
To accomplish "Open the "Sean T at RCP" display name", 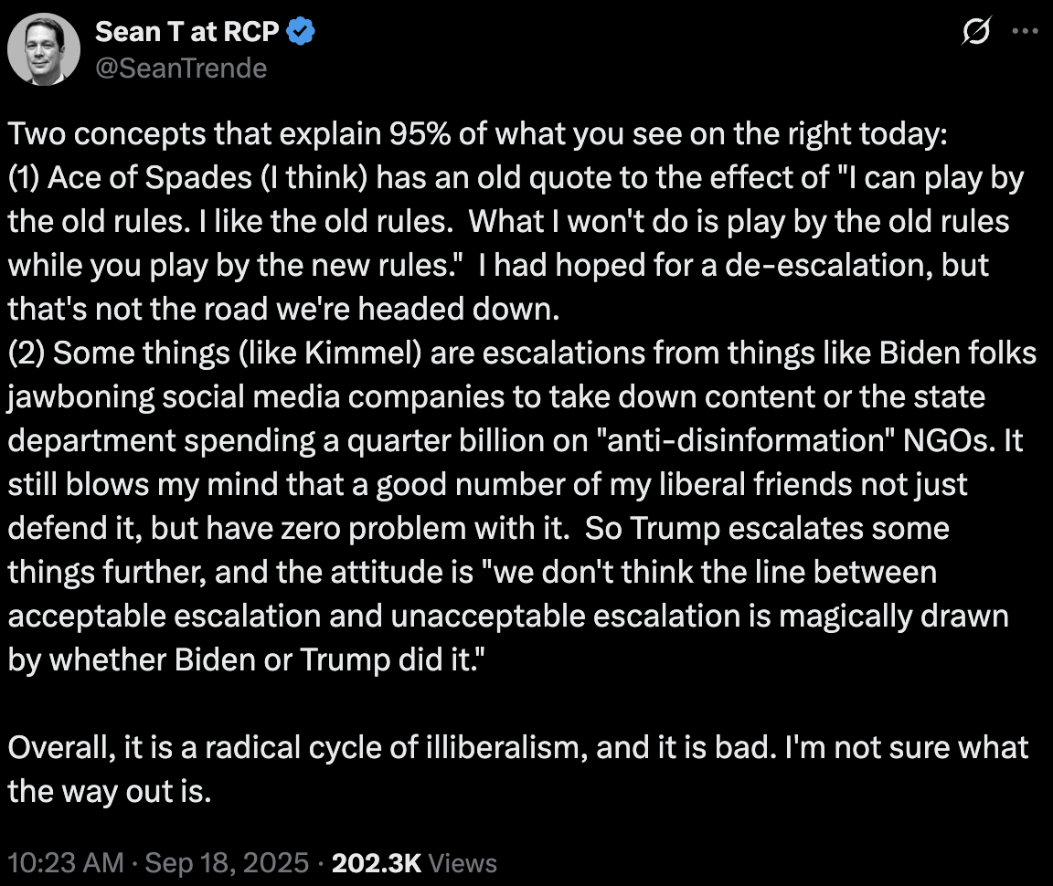I will (187, 32).
